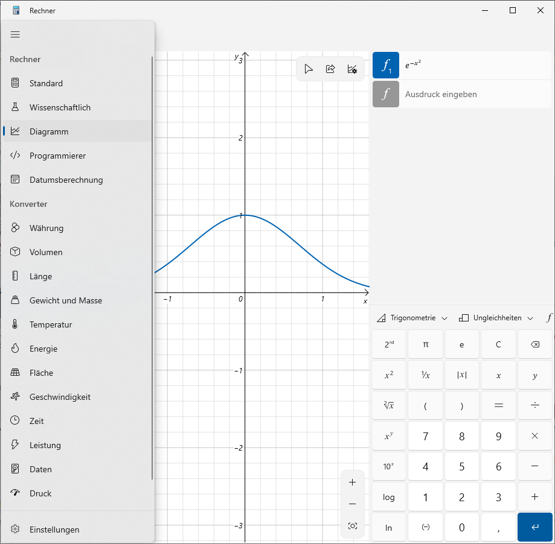The width and height of the screenshot is (555, 544).
Task: Open Gewicht und Masse converter
Action: click(77, 300)
